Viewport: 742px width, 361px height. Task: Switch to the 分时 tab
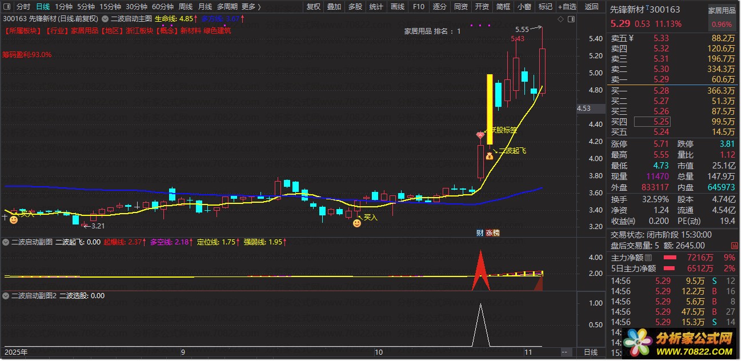point(23,7)
